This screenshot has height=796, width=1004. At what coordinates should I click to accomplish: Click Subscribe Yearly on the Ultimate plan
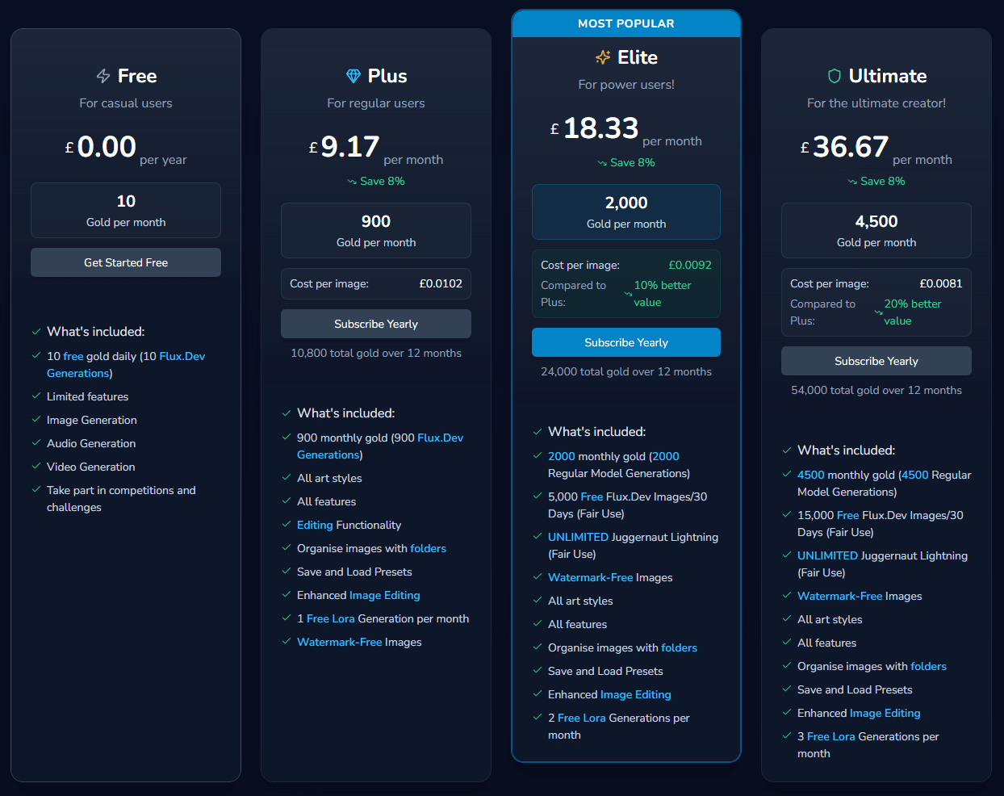(876, 361)
